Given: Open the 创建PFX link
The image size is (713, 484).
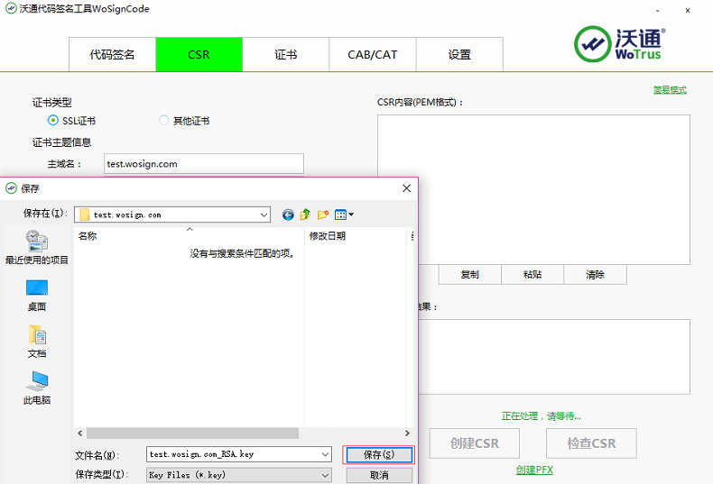Looking at the screenshot, I should pos(534,470).
